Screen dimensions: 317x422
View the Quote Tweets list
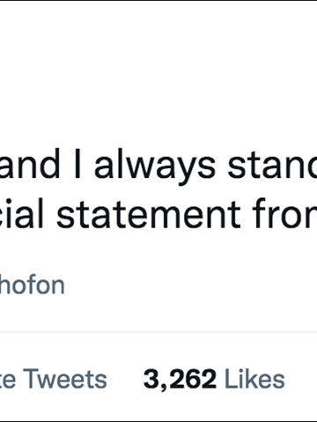point(53,379)
